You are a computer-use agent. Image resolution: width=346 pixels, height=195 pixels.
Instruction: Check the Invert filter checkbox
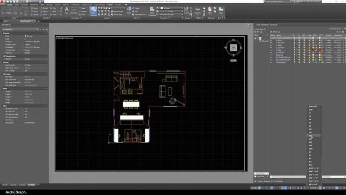click(255, 177)
